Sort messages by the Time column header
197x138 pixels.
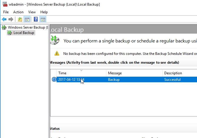pos(81,73)
